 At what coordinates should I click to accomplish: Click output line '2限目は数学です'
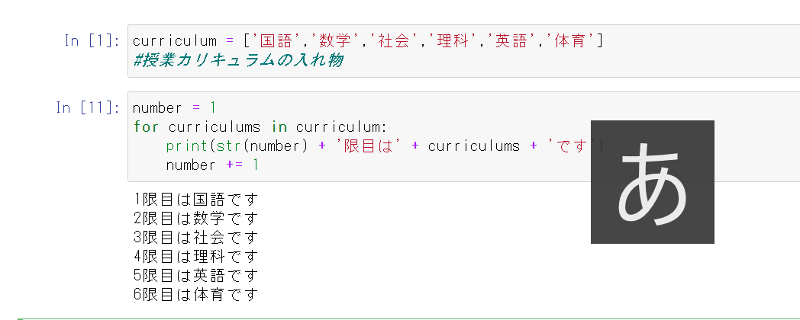click(x=195, y=218)
